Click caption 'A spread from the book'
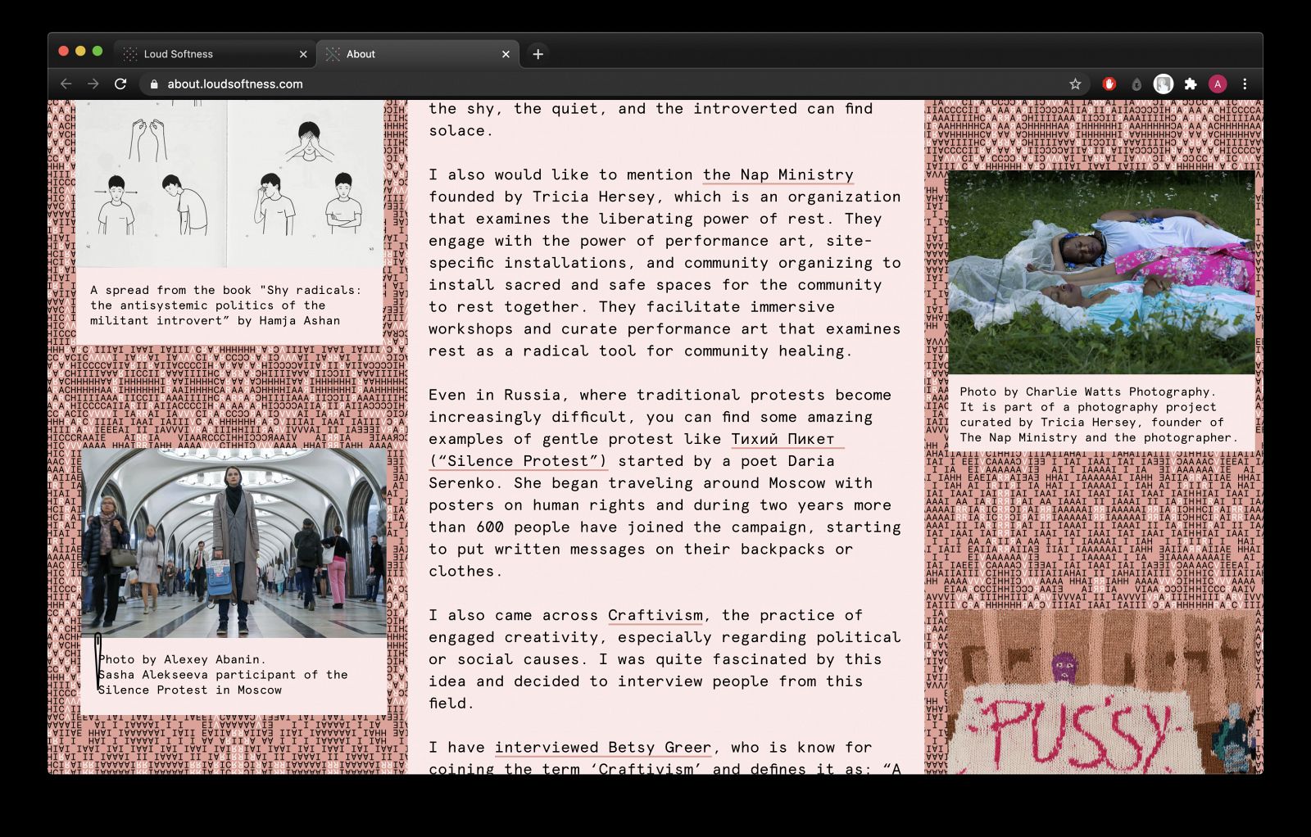This screenshot has height=837, width=1311. tap(170, 290)
